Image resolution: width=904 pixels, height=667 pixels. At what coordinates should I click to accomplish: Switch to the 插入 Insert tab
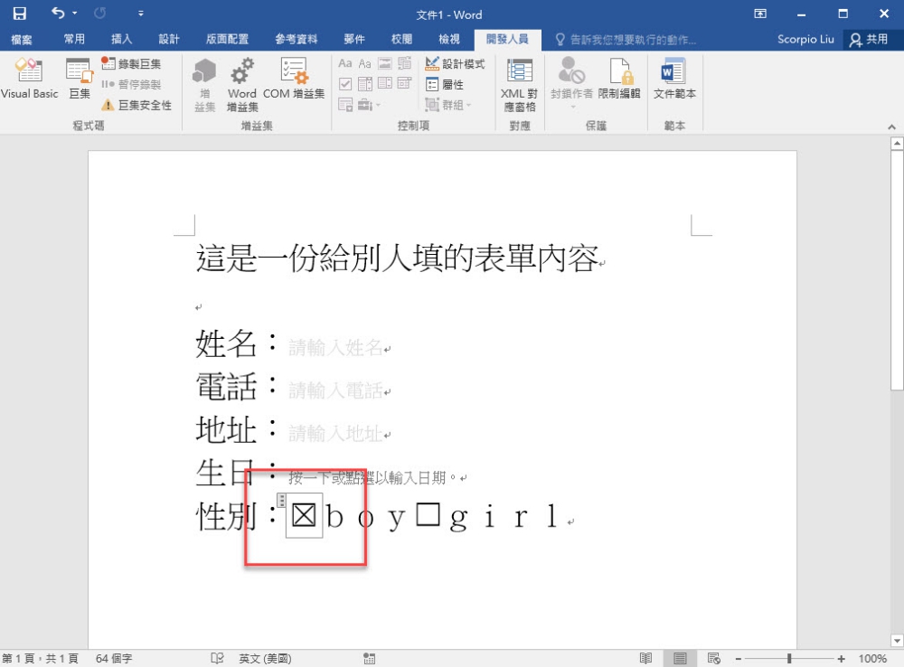(x=122, y=39)
